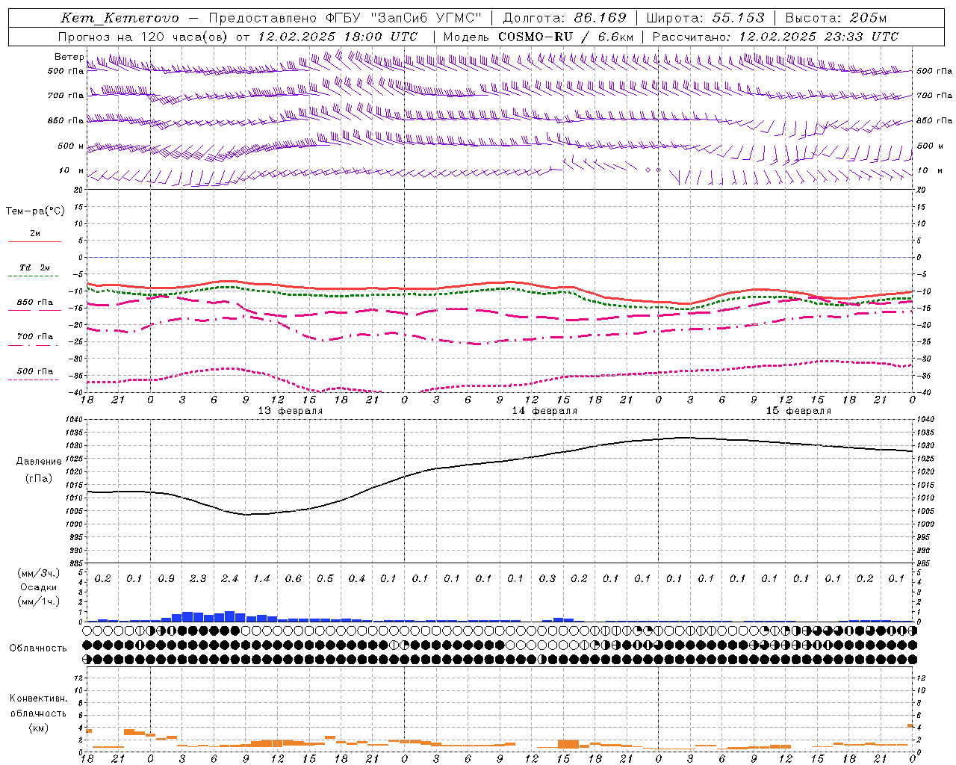Viewport: 956px width, 765px height.
Task: Click the '(мм/3ч.)' precipitation unit label
Action: (39, 573)
